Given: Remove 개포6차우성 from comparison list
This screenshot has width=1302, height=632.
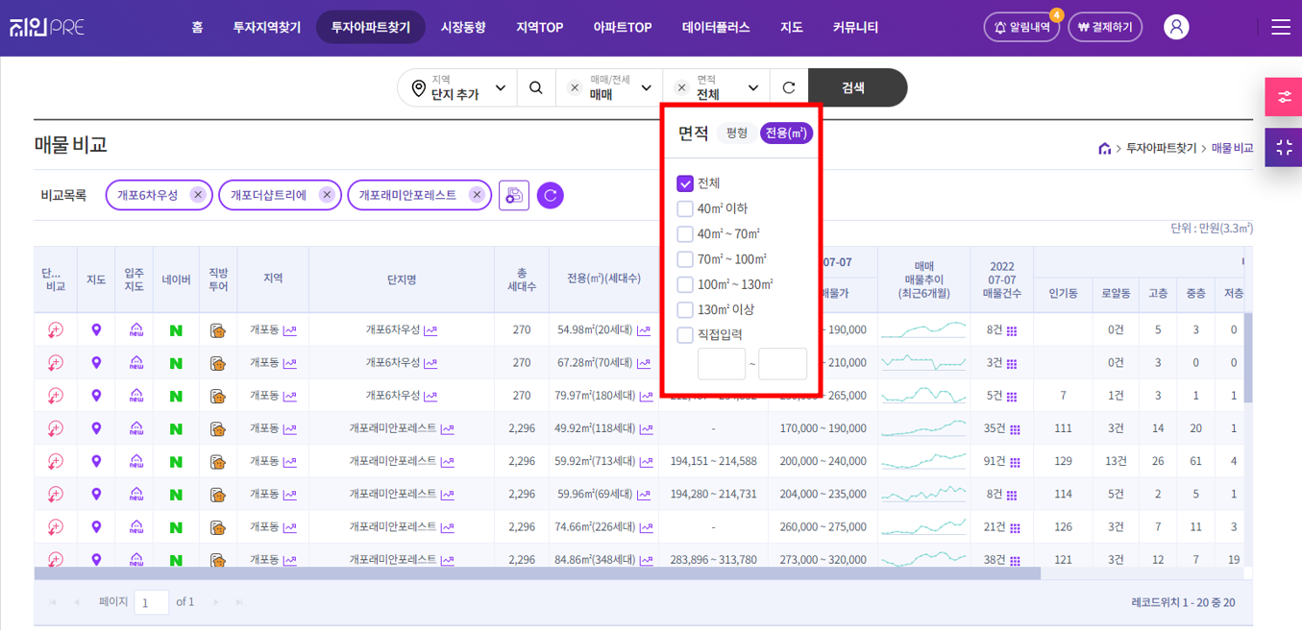Looking at the screenshot, I should point(198,195).
